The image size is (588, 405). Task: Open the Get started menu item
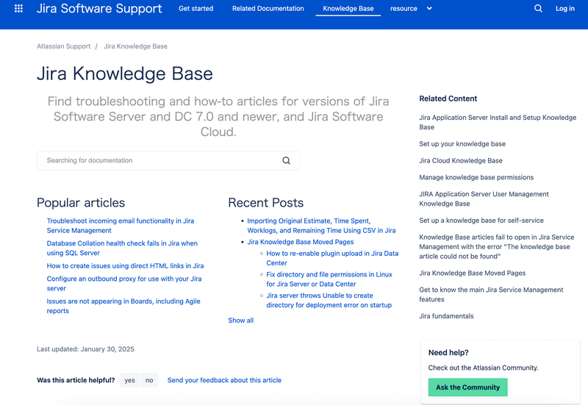pos(196,8)
